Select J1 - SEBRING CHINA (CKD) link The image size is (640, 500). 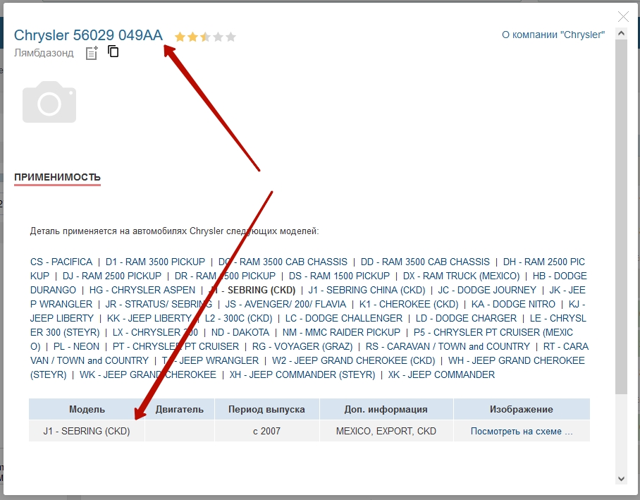tap(367, 290)
